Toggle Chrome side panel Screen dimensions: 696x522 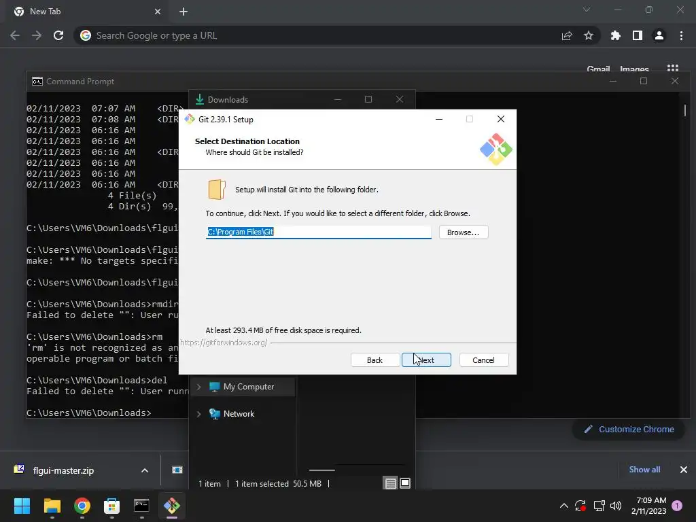coord(638,35)
